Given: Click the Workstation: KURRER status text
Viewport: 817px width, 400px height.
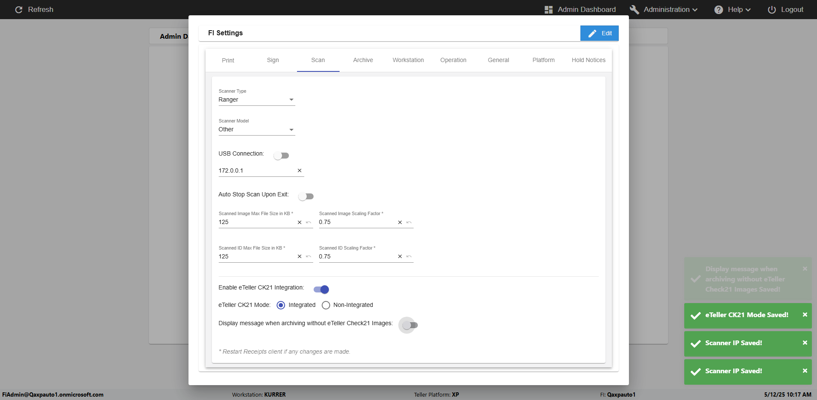Looking at the screenshot, I should (259, 394).
